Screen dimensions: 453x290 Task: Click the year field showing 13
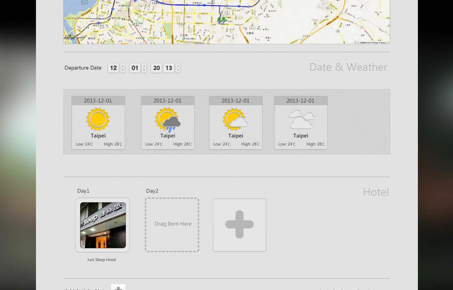169,68
